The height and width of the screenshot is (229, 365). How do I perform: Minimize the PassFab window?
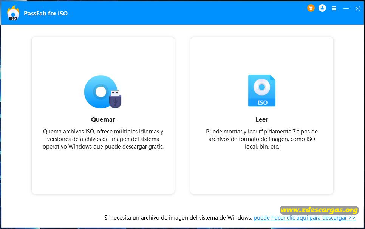(x=346, y=9)
